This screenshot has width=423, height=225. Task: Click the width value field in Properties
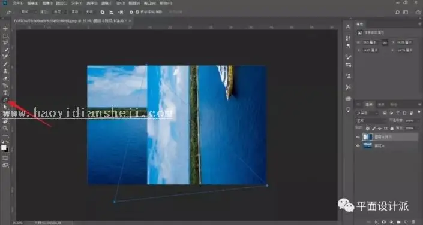point(370,42)
